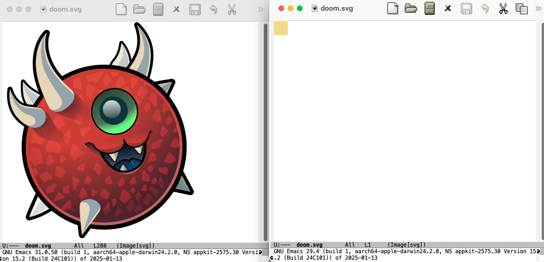Viewport: 544px width, 262px height.
Task: Click Cut scissors icon in right Emacs window
Action: point(503,8)
